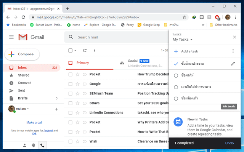
Task: Open the Inbox folder
Action: (32, 67)
